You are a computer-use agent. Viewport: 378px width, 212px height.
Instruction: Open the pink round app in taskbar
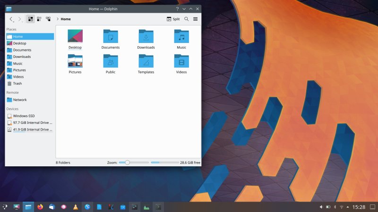tap(64, 207)
